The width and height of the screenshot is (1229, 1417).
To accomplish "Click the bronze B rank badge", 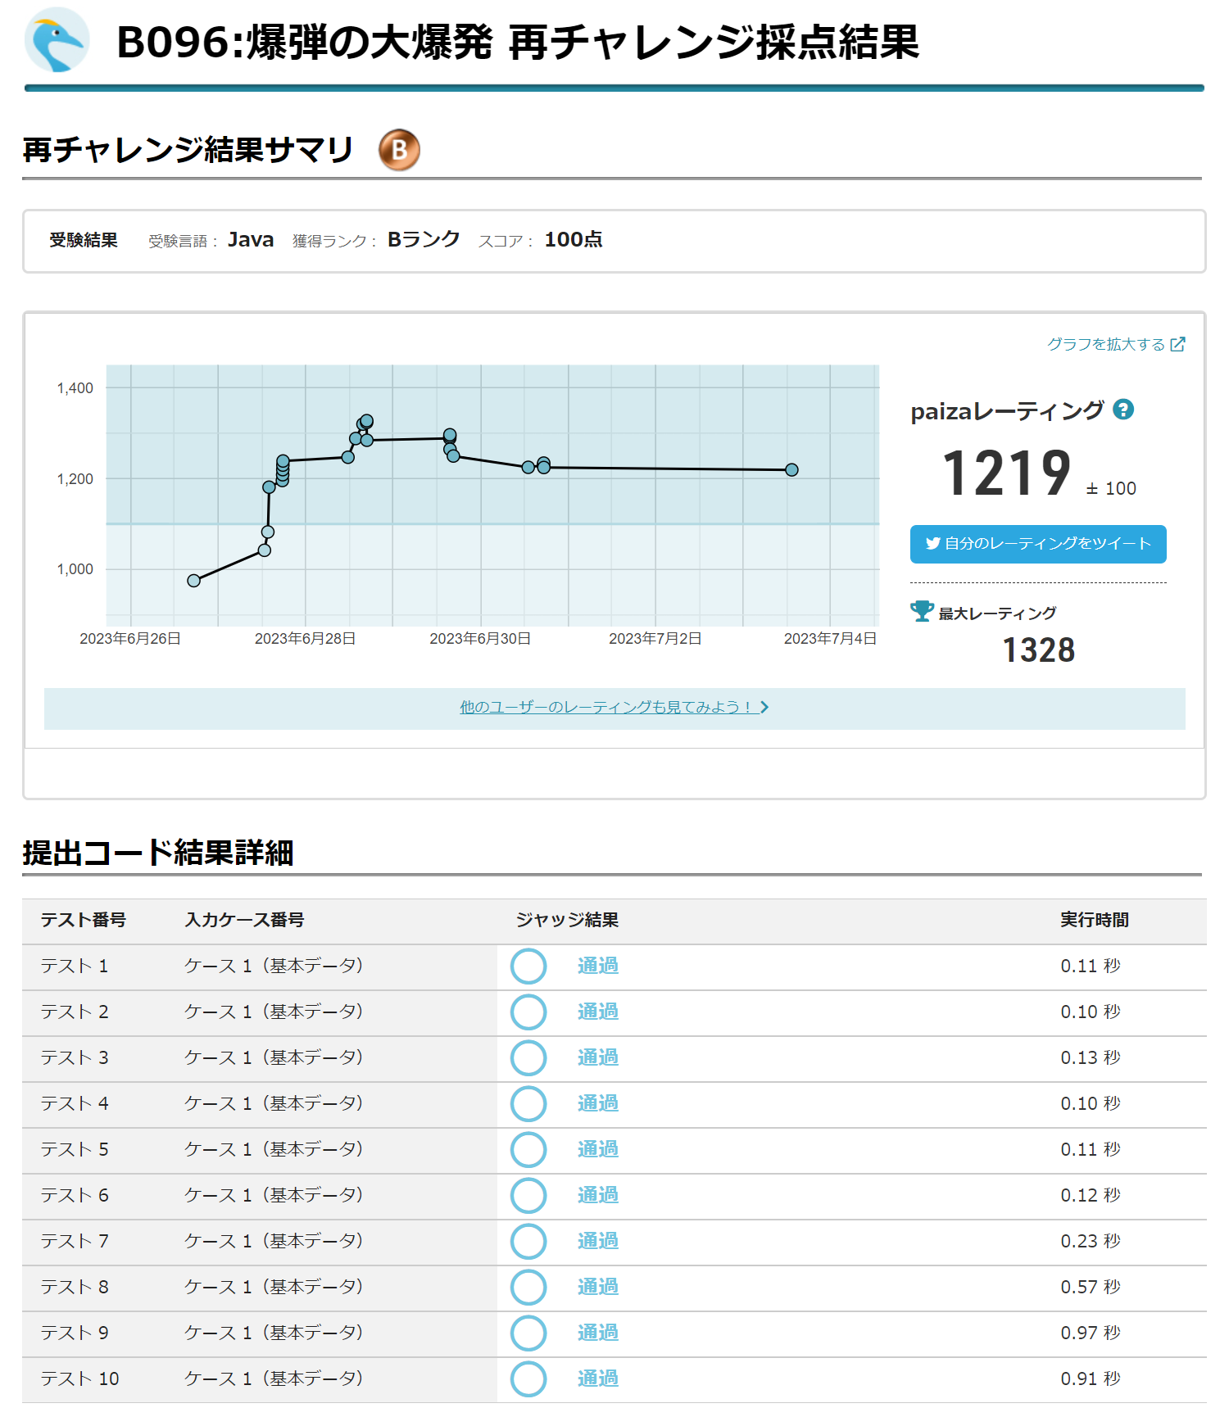I will pos(399,150).
